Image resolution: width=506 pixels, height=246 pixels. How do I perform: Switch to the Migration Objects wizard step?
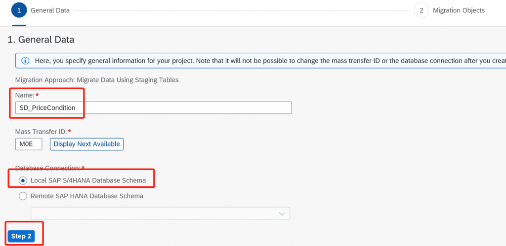[x=459, y=10]
